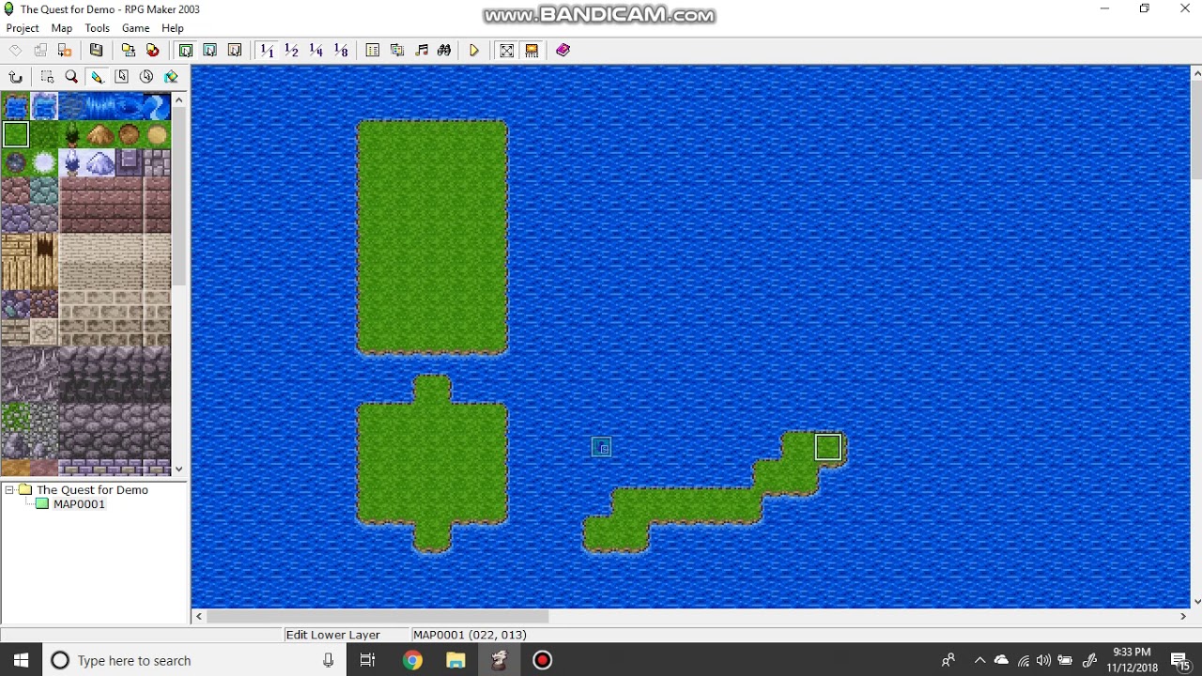
Task: Click the New Project toolbar icon
Action: 16,51
